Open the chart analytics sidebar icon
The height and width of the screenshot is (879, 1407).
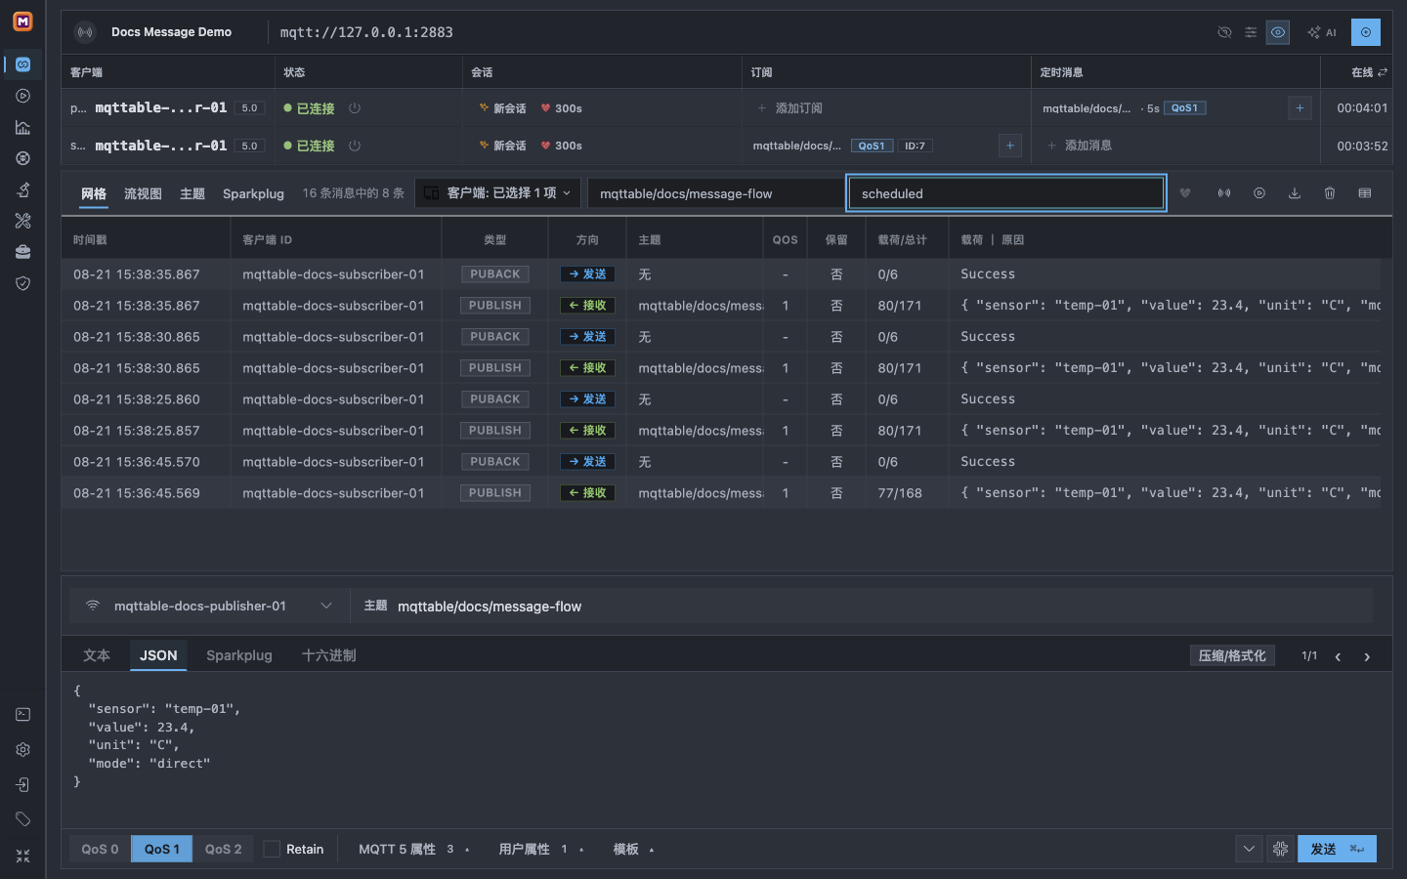pos(23,127)
